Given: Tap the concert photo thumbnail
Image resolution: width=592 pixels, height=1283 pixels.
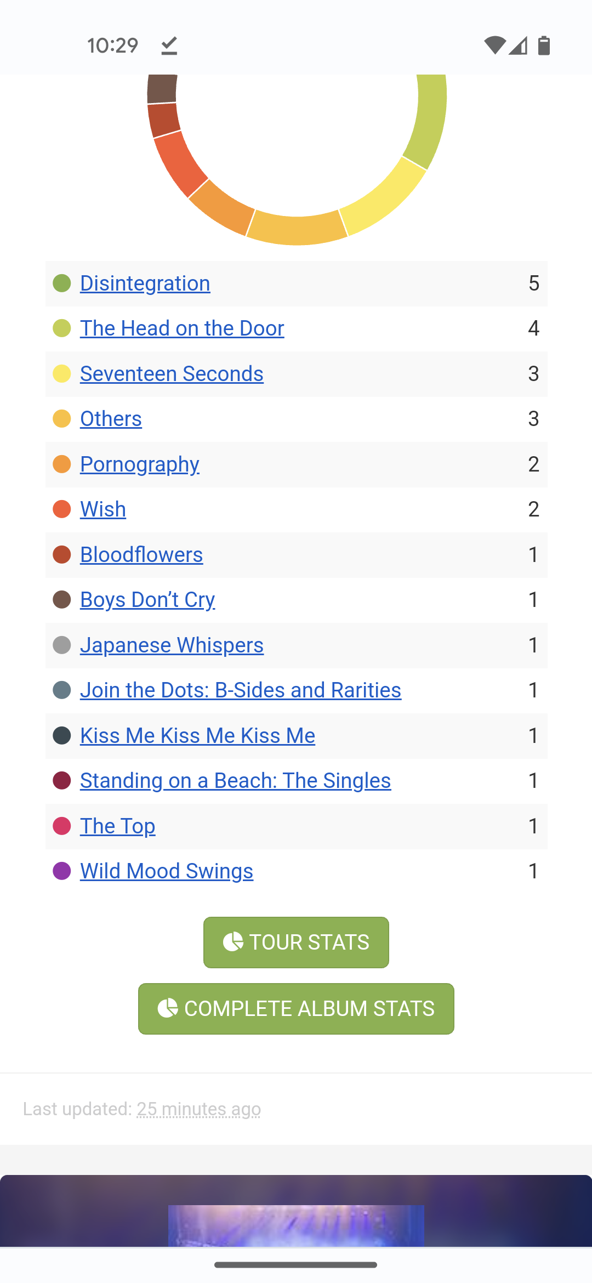Looking at the screenshot, I should coord(296,1225).
